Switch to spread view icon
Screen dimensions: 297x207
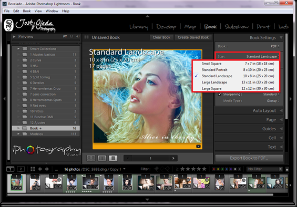(102, 158)
